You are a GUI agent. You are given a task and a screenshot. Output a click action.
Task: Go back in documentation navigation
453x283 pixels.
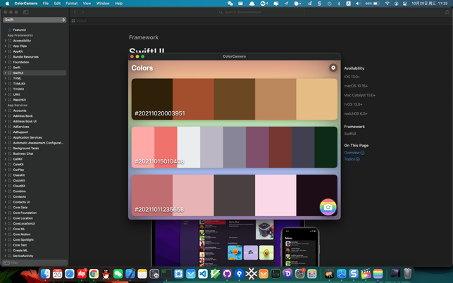pos(75,12)
